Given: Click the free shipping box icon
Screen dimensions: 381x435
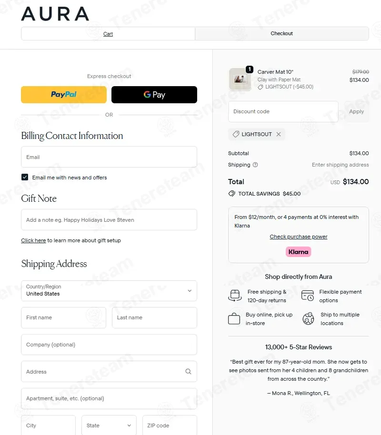Looking at the screenshot, I should [x=235, y=296].
